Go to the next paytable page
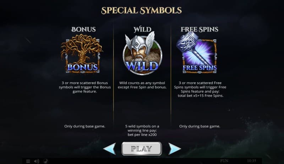284x164 pixels. [x=174, y=149]
